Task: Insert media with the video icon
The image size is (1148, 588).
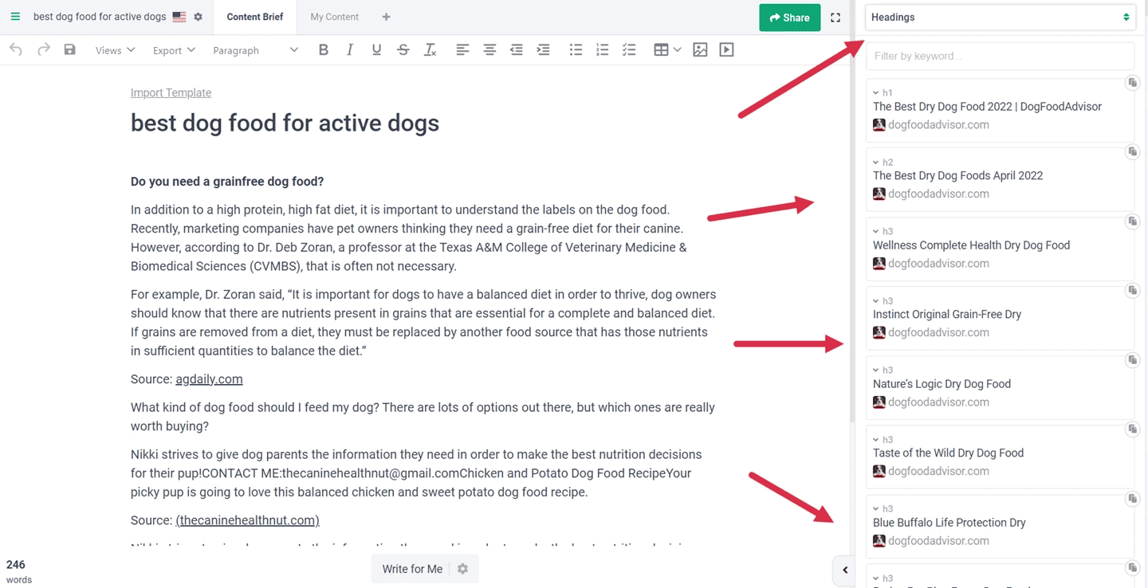Action: pos(726,50)
